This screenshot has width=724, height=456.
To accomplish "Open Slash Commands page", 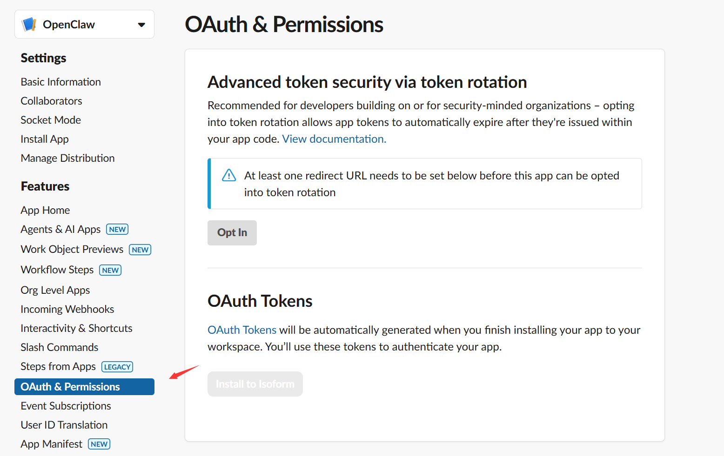I will point(59,347).
